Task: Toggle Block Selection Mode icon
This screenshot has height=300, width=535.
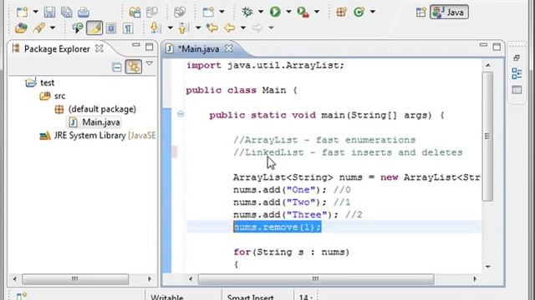Action: point(111,27)
